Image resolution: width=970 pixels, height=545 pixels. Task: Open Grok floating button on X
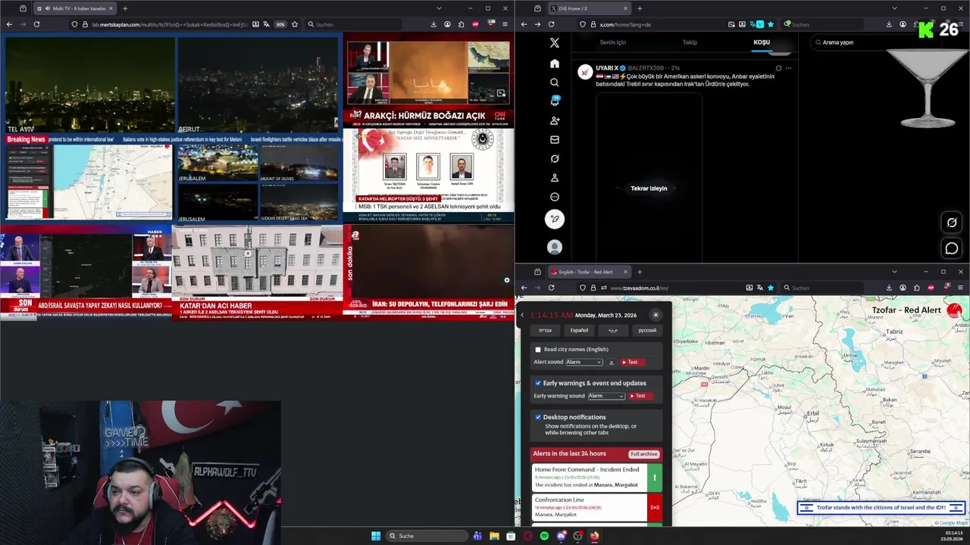tap(952, 223)
